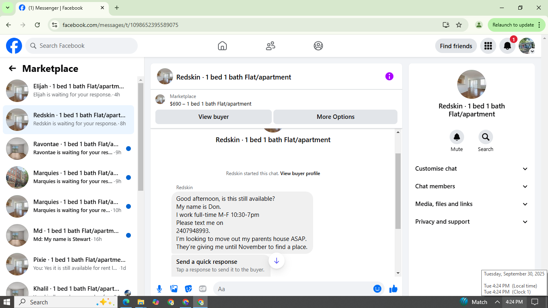
Task: Go to the Facebook Home feed icon
Action: coord(222,46)
